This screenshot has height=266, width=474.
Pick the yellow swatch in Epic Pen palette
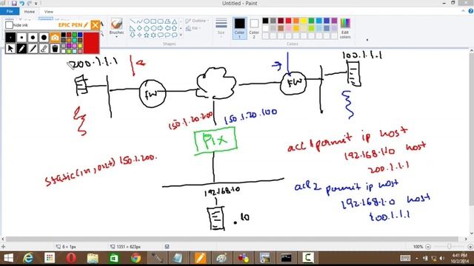tap(80, 46)
